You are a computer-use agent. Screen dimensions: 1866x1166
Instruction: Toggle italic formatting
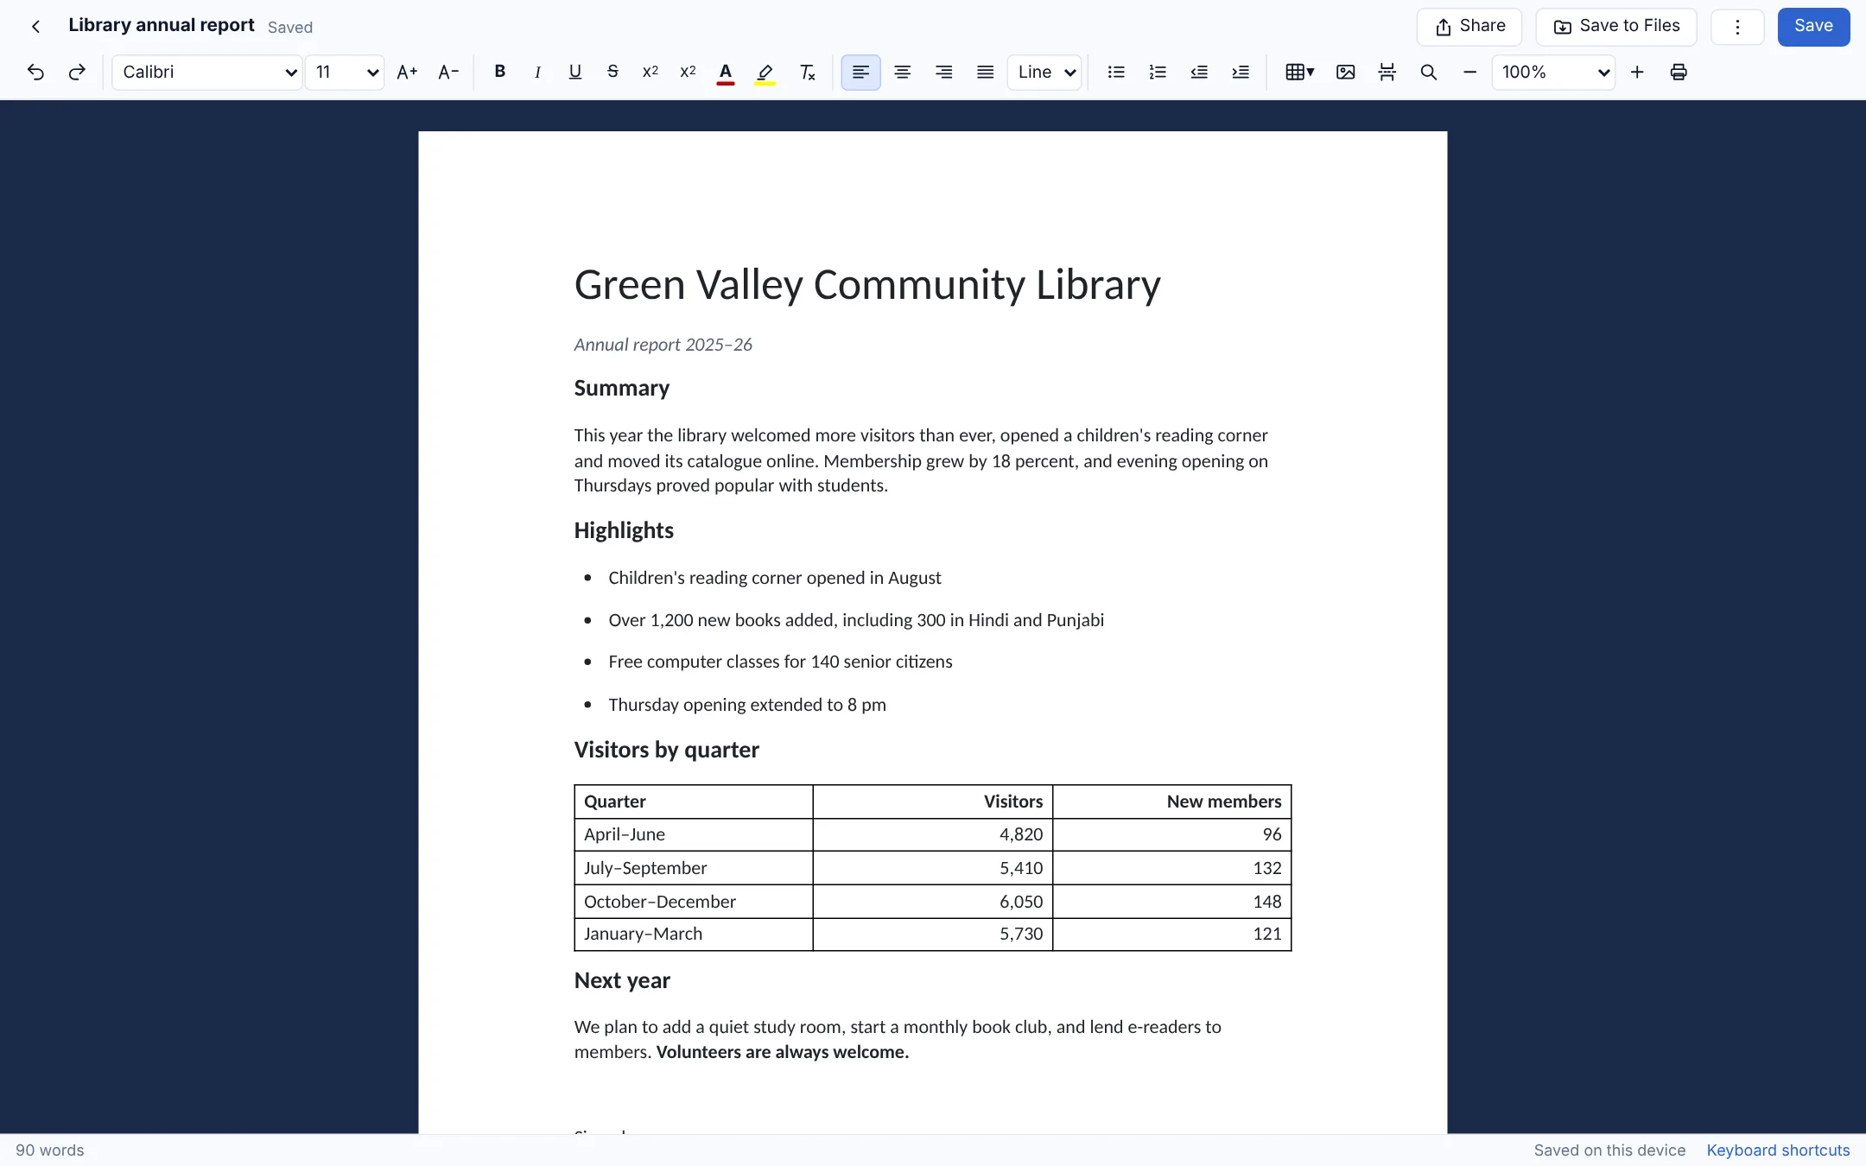(x=537, y=73)
